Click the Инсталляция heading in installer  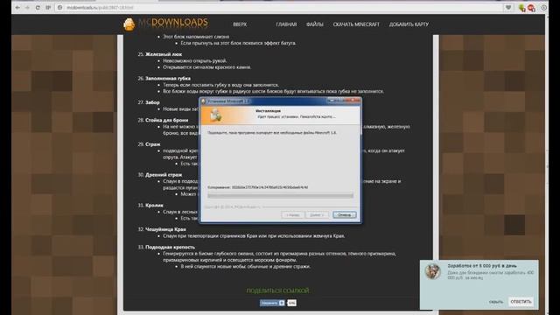pyautogui.click(x=269, y=111)
